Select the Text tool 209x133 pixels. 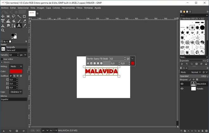tap(19, 26)
